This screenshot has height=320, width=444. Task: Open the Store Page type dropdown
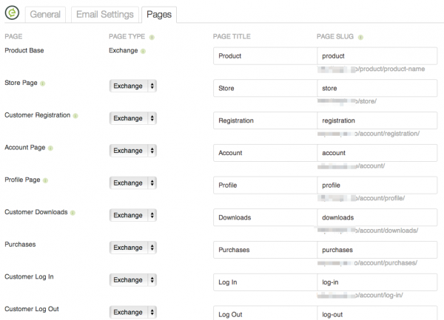[133, 86]
